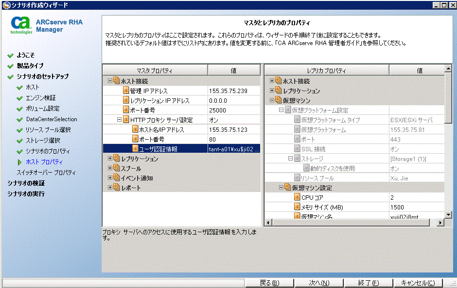
Task: Edit the CPU コア value 2
Action: tap(417, 197)
